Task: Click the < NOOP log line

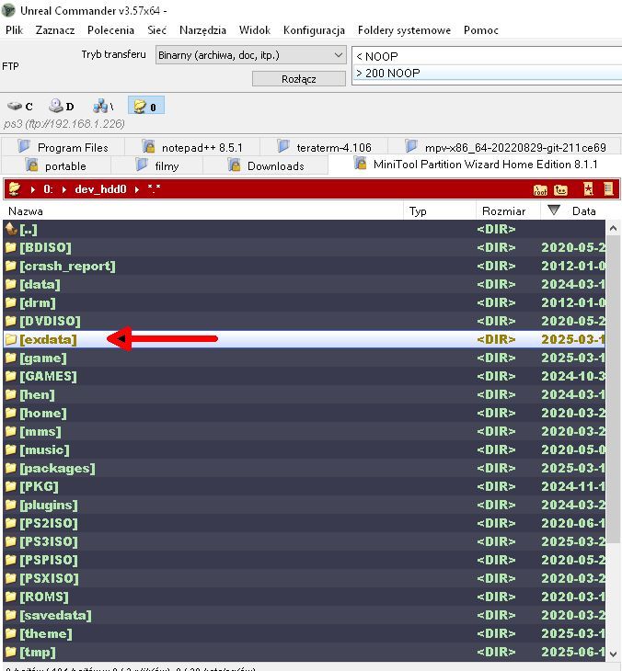Action: point(488,56)
